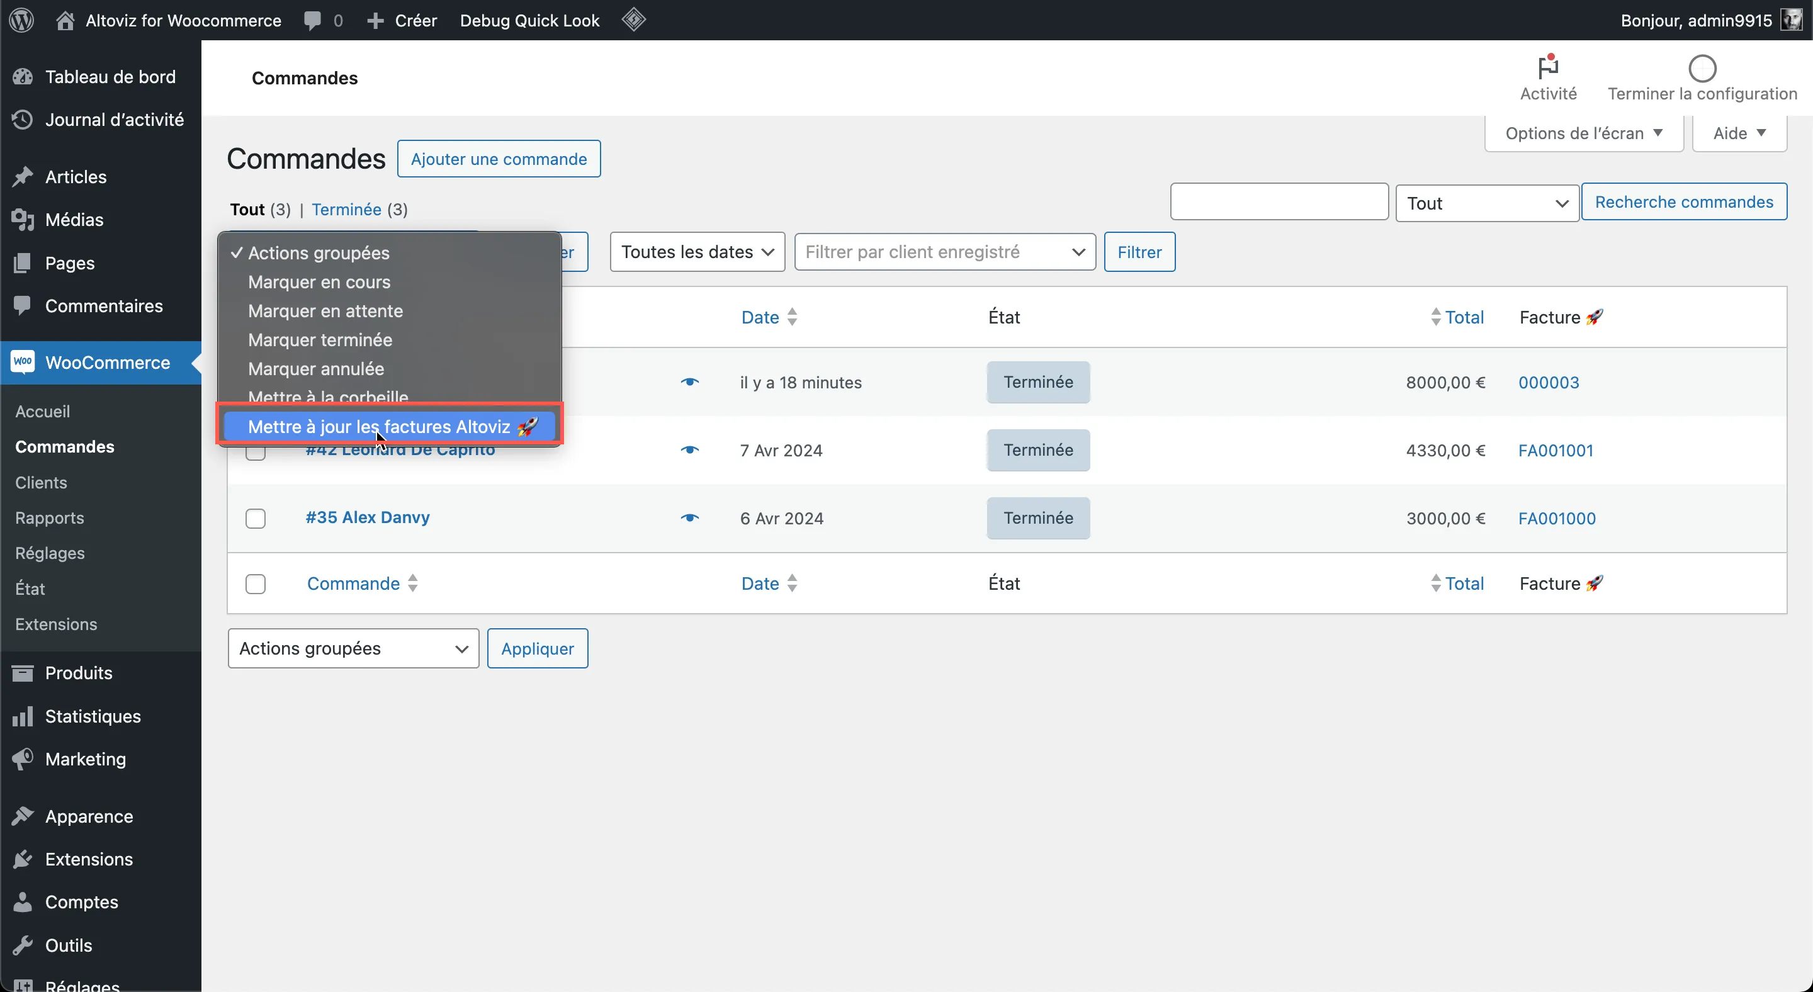Open the Rapports WooCommerce submenu
This screenshot has height=992, width=1813.
tap(49, 518)
